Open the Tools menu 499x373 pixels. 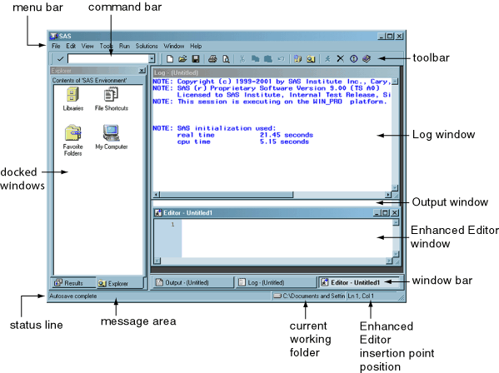tap(106, 46)
